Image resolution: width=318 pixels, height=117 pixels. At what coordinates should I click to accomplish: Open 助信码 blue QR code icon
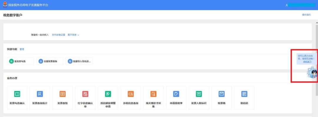coord(244,94)
